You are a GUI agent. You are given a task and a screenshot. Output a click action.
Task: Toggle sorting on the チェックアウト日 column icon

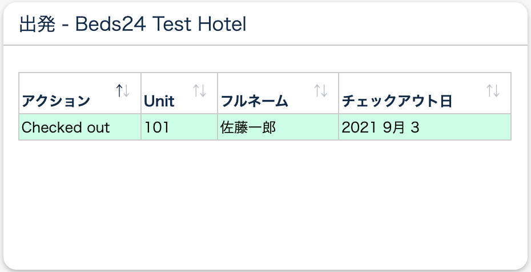click(493, 90)
